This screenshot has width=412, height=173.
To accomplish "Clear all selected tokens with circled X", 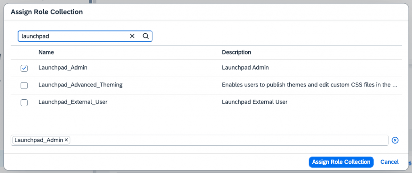I will point(395,140).
